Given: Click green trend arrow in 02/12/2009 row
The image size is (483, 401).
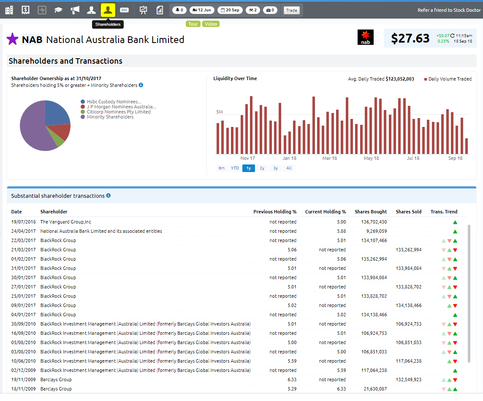Looking at the screenshot, I should (x=455, y=371).
